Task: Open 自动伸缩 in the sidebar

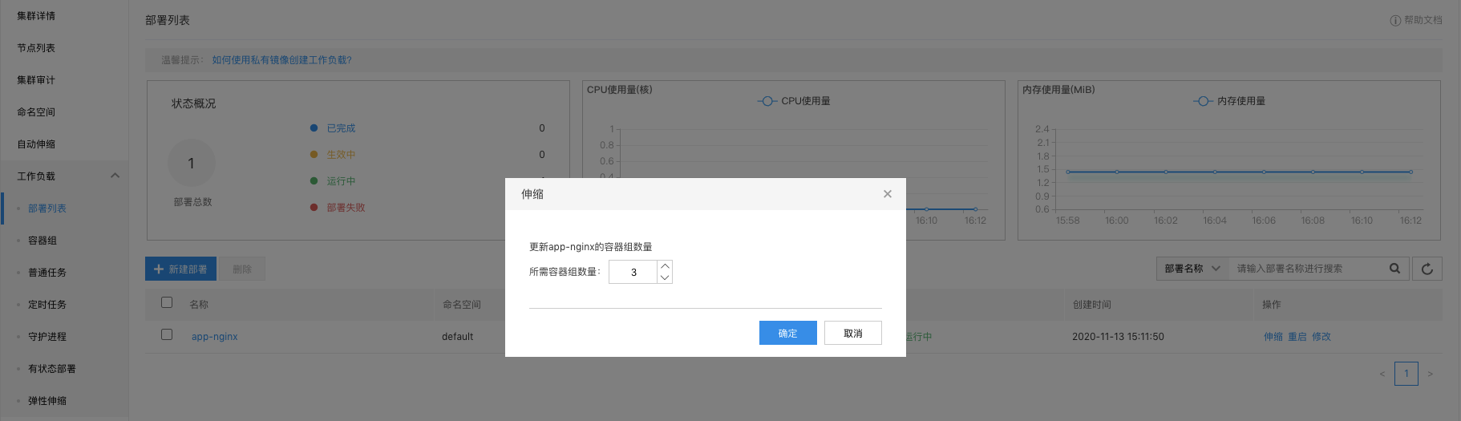Action: tap(36, 144)
